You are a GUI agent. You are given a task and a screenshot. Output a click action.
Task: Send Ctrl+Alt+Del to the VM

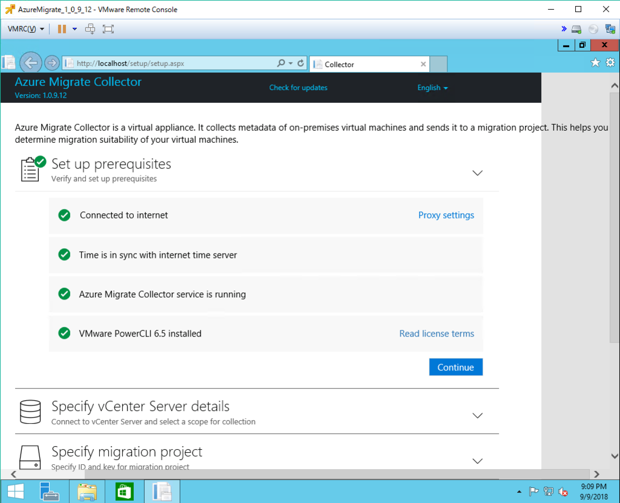[90, 29]
